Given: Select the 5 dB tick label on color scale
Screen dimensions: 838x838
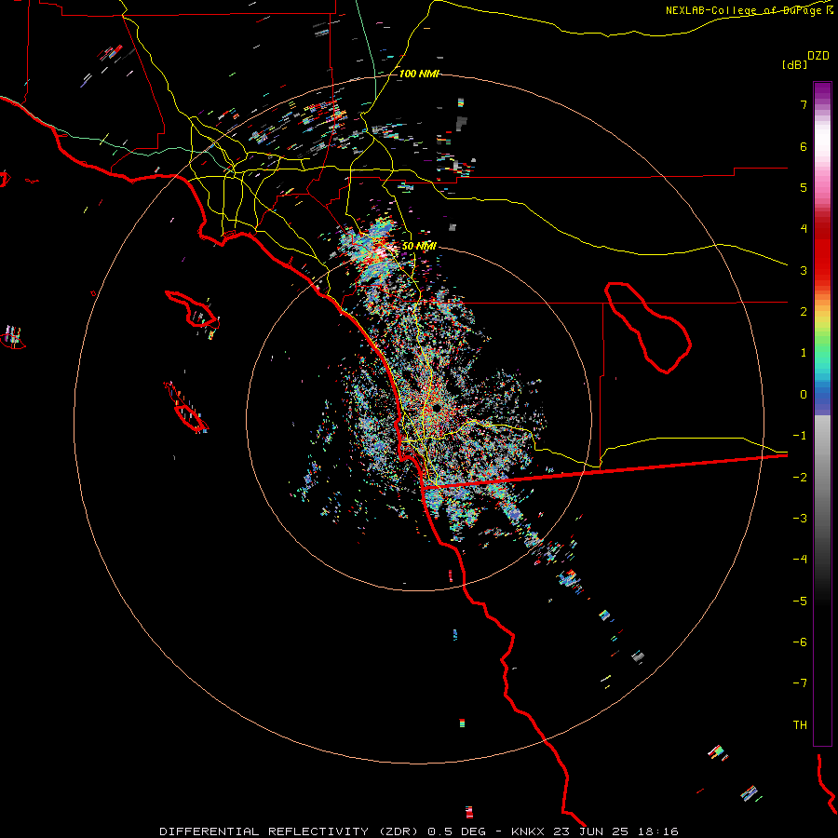Looking at the screenshot, I should (x=804, y=187).
